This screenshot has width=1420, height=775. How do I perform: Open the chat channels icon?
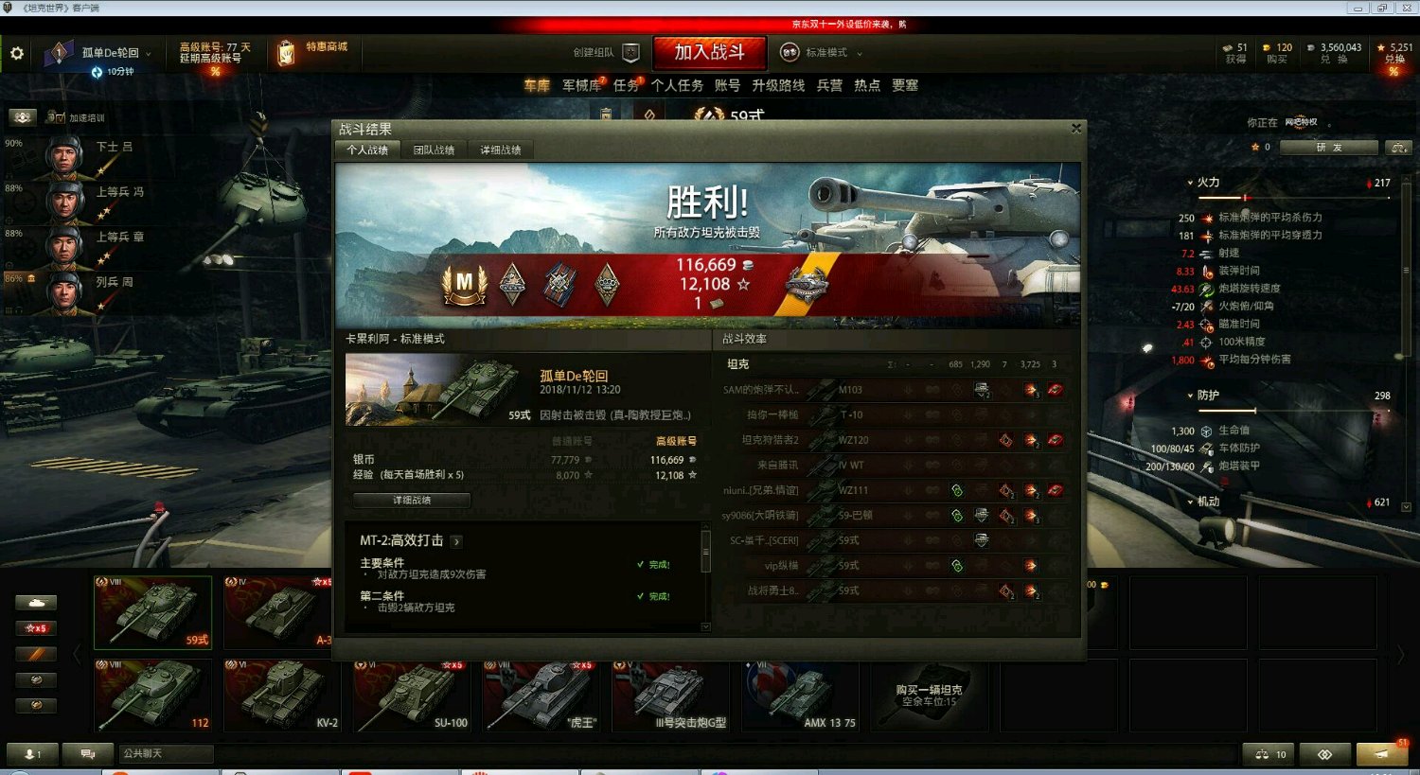pos(88,754)
